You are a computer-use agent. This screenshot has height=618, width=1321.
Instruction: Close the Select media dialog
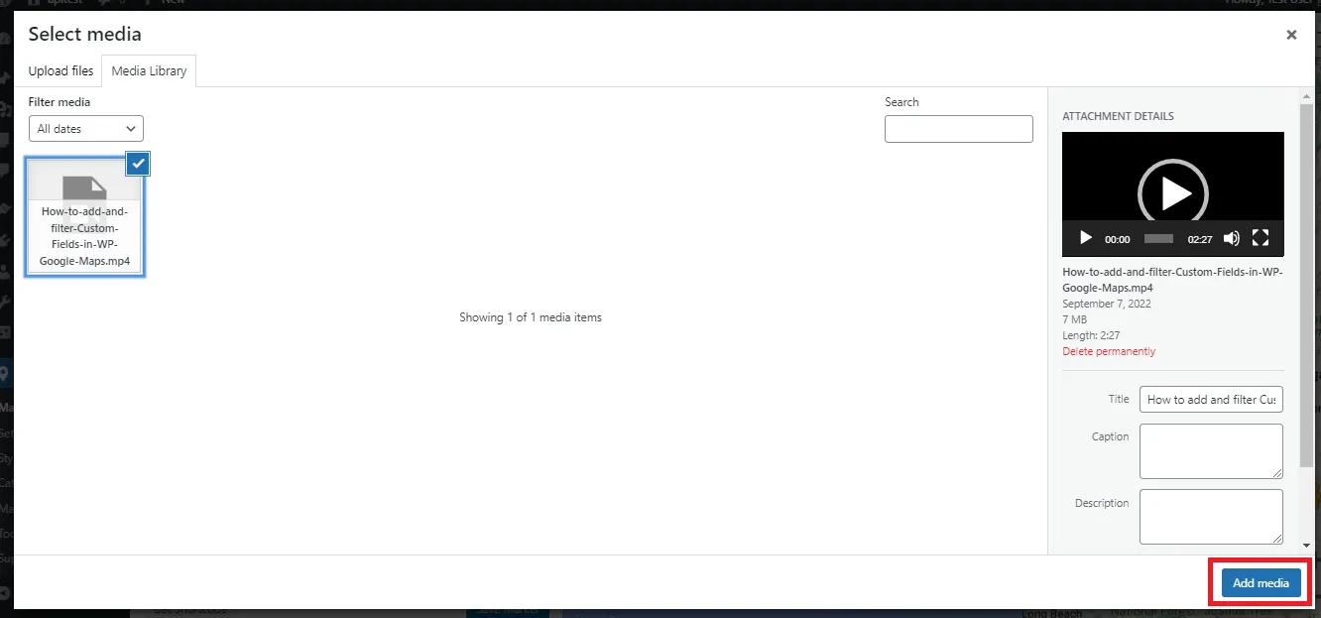pyautogui.click(x=1291, y=35)
